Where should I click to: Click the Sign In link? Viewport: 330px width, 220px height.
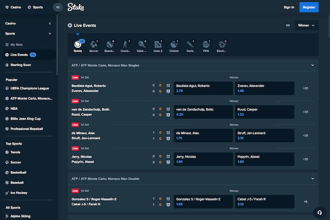click(x=289, y=7)
